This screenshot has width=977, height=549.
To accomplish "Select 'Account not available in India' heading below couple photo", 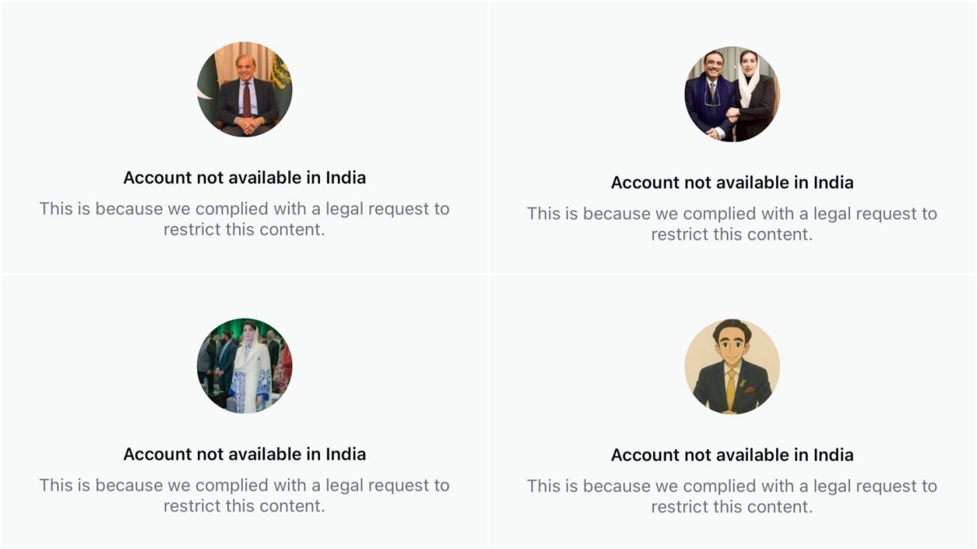I will pyautogui.click(x=732, y=182).
